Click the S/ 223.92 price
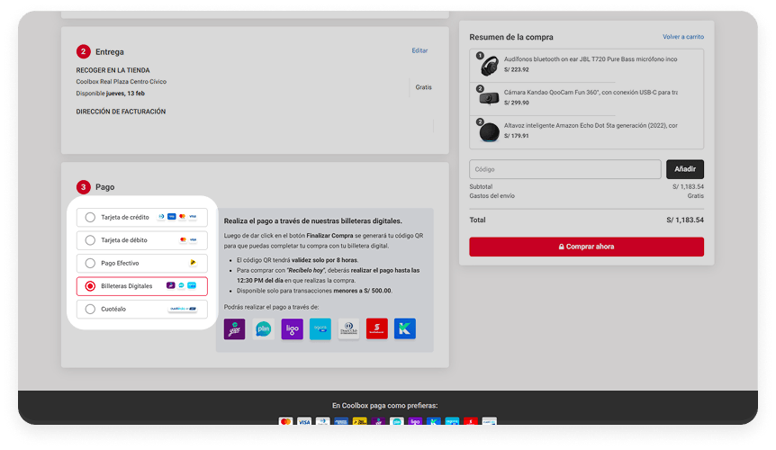This screenshot has width=776, height=450. coord(516,69)
